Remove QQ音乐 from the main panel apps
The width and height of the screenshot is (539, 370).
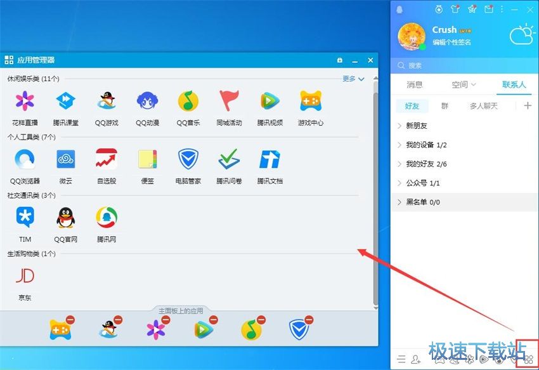tap(261, 320)
